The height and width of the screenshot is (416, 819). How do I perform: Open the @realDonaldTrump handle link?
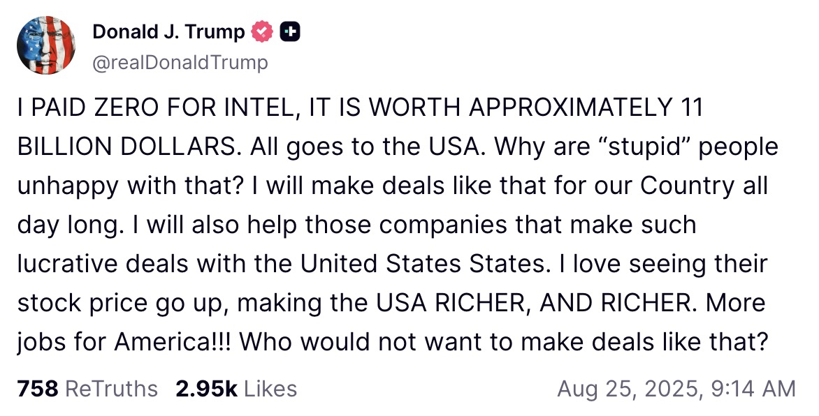coord(180,62)
